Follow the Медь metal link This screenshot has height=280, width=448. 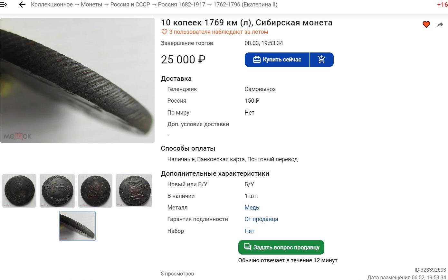[x=252, y=208]
